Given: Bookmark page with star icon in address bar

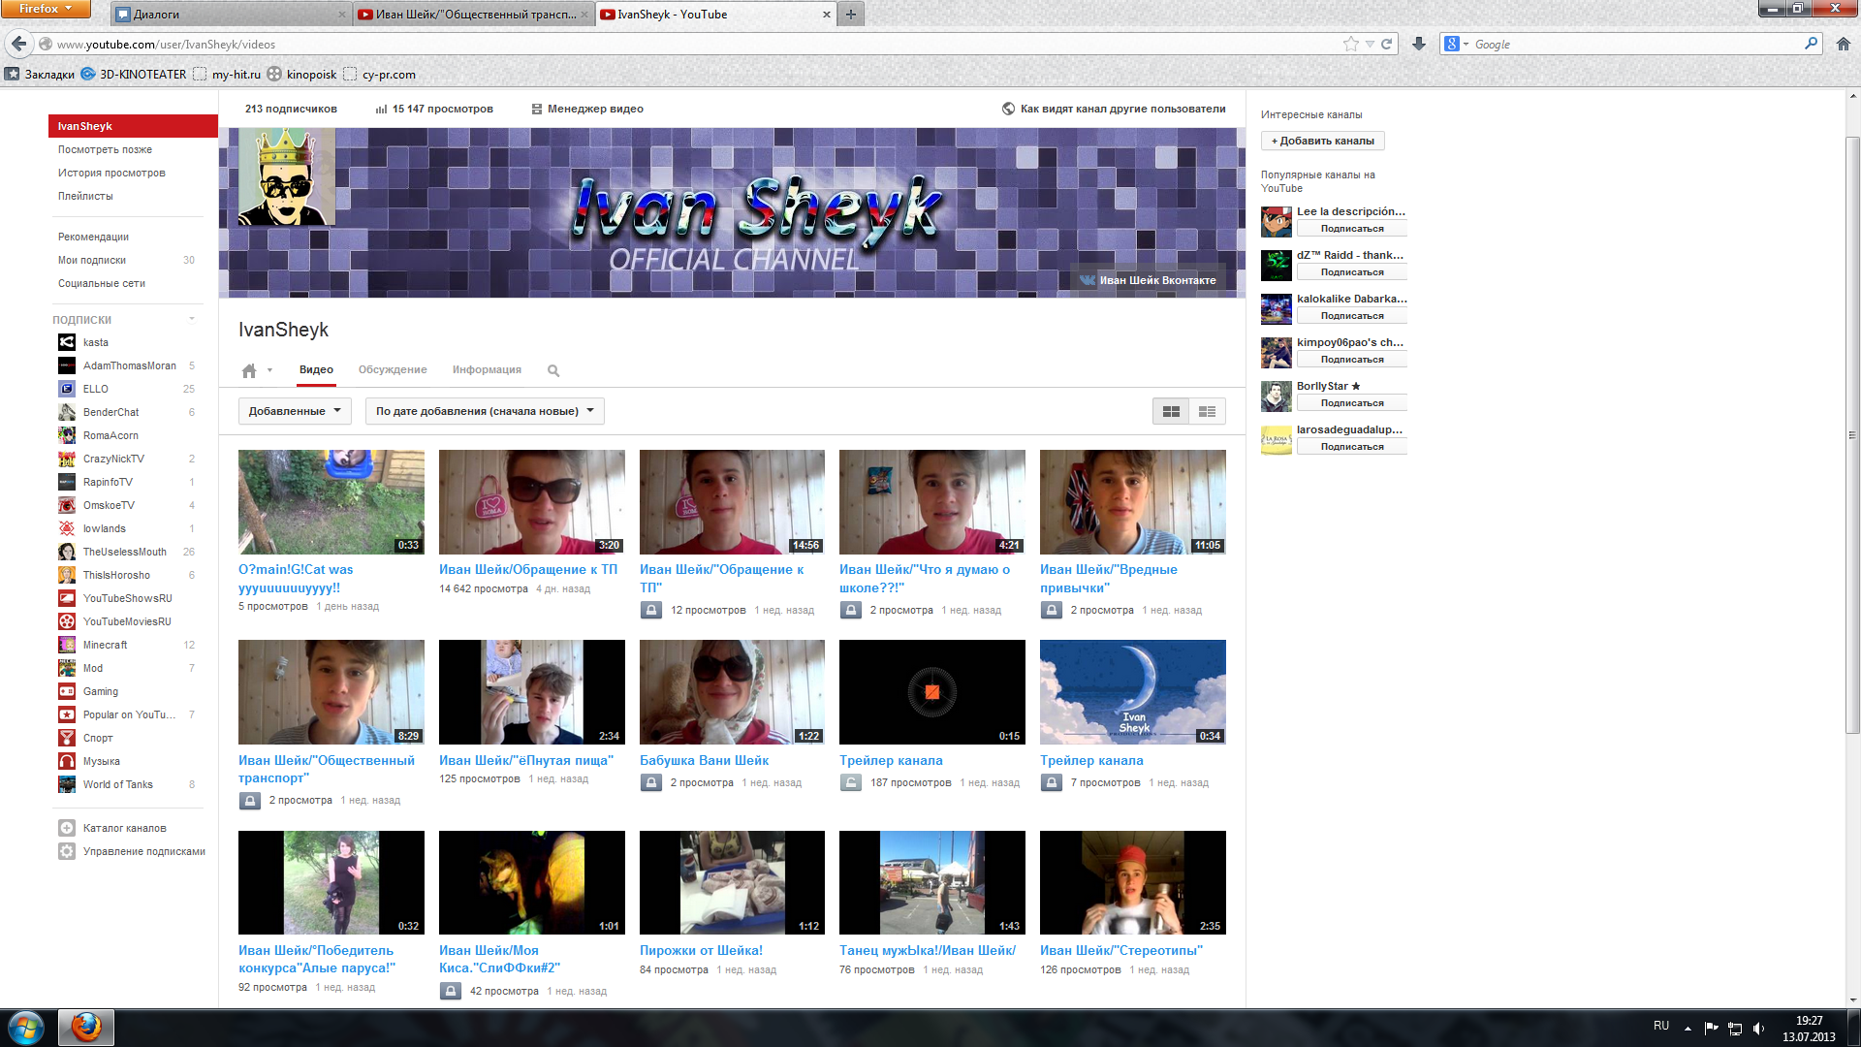Looking at the screenshot, I should 1351,44.
